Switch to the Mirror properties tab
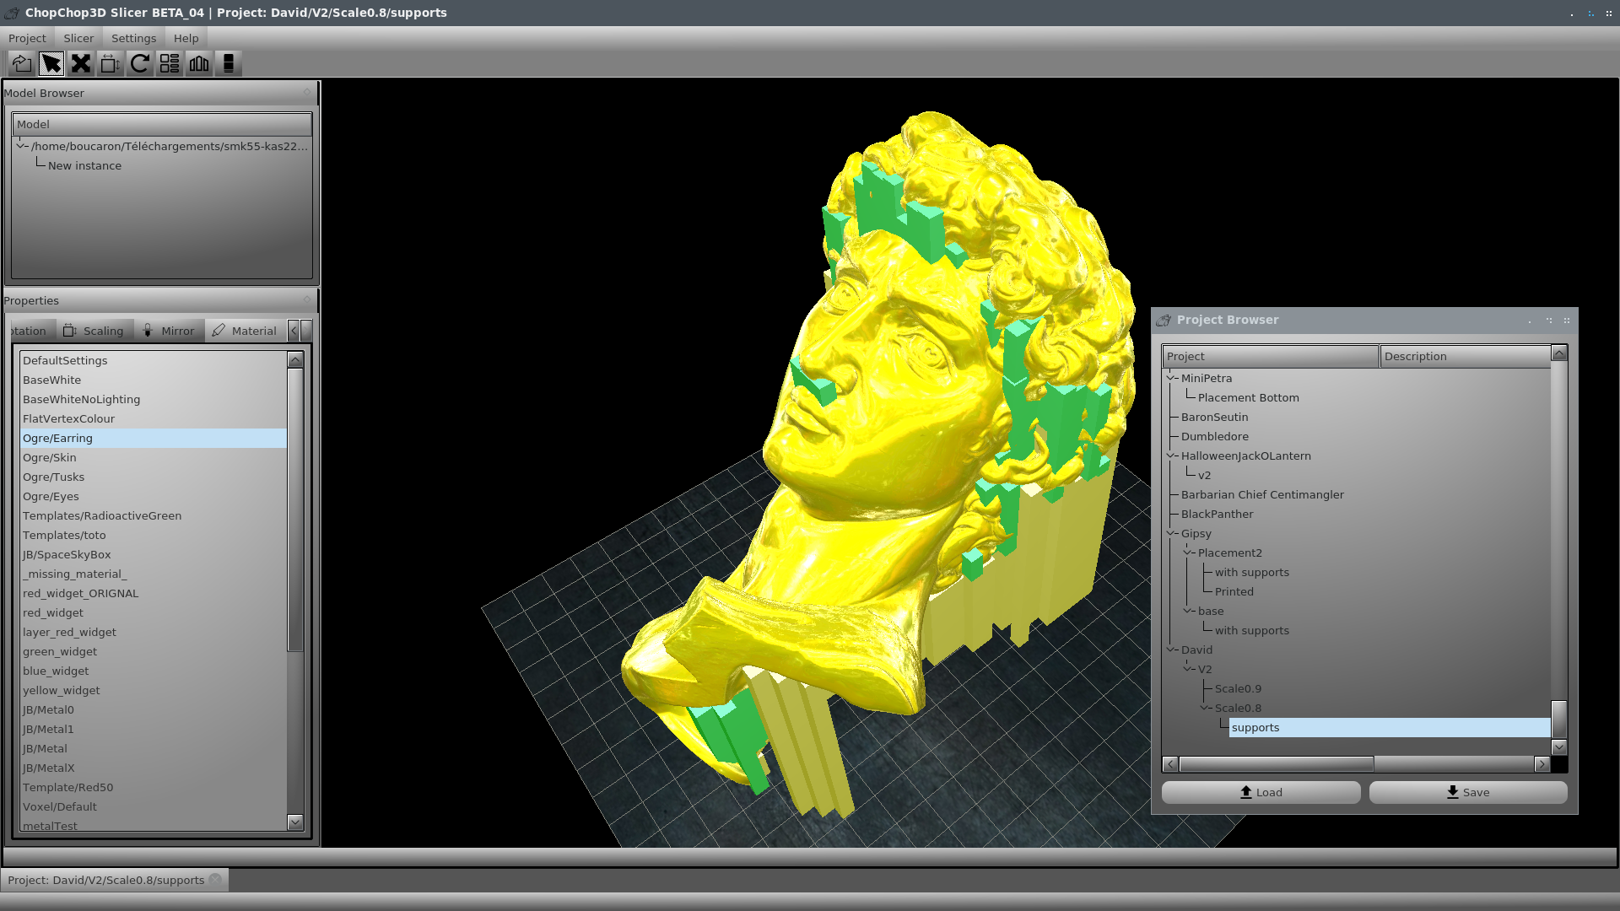The width and height of the screenshot is (1620, 911). click(169, 331)
